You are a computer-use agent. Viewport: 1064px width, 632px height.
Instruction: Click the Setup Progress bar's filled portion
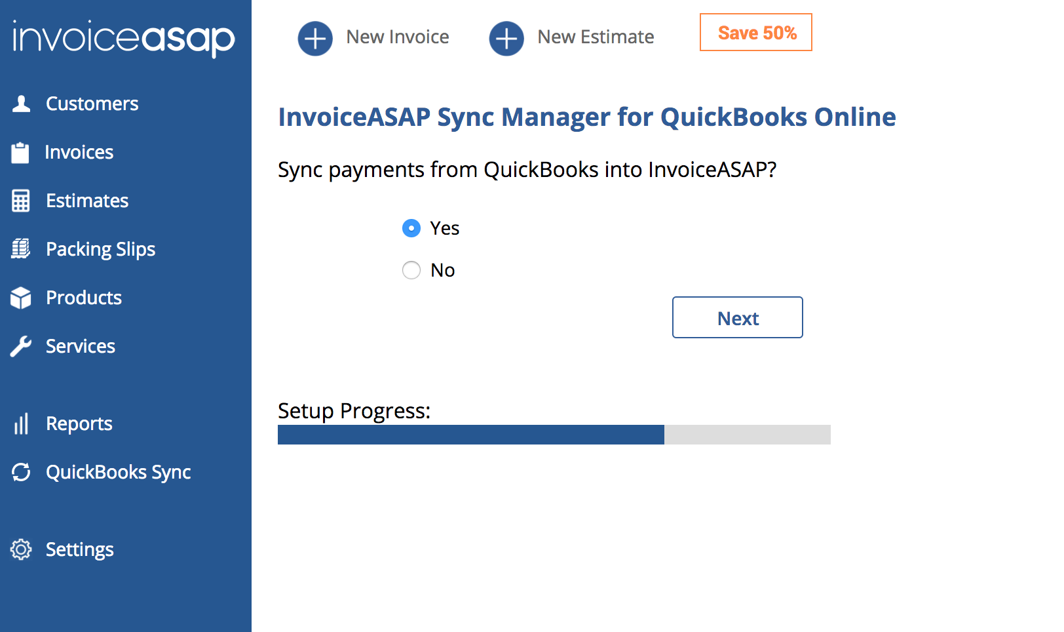[x=471, y=435]
